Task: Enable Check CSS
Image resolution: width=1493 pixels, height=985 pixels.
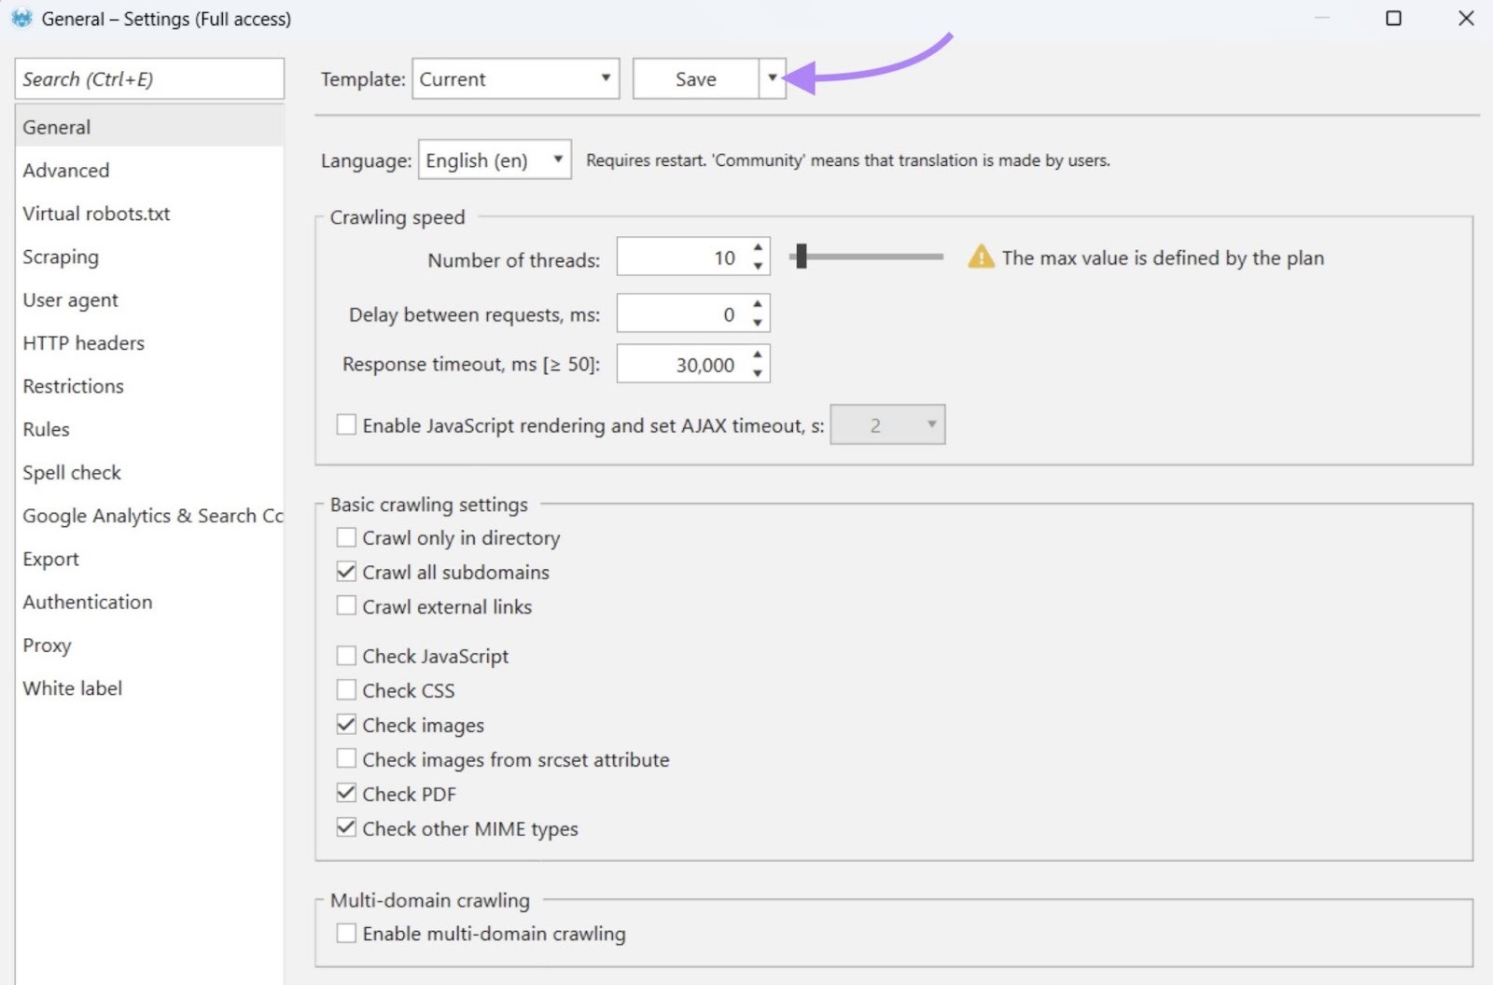Action: click(346, 689)
